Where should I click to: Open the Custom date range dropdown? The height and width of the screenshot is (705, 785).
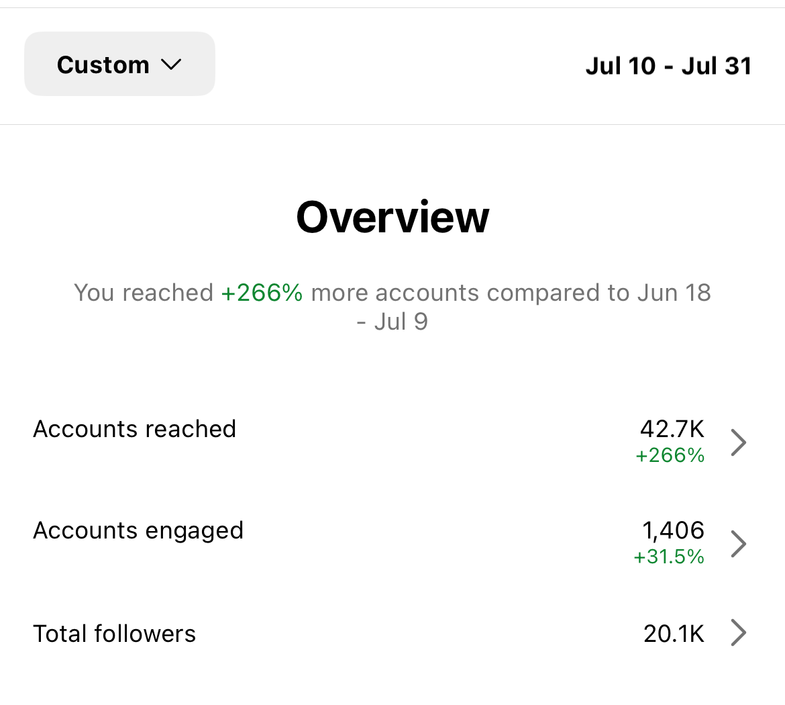(x=119, y=64)
